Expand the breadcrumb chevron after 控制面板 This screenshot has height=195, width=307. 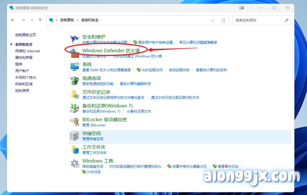point(78,20)
